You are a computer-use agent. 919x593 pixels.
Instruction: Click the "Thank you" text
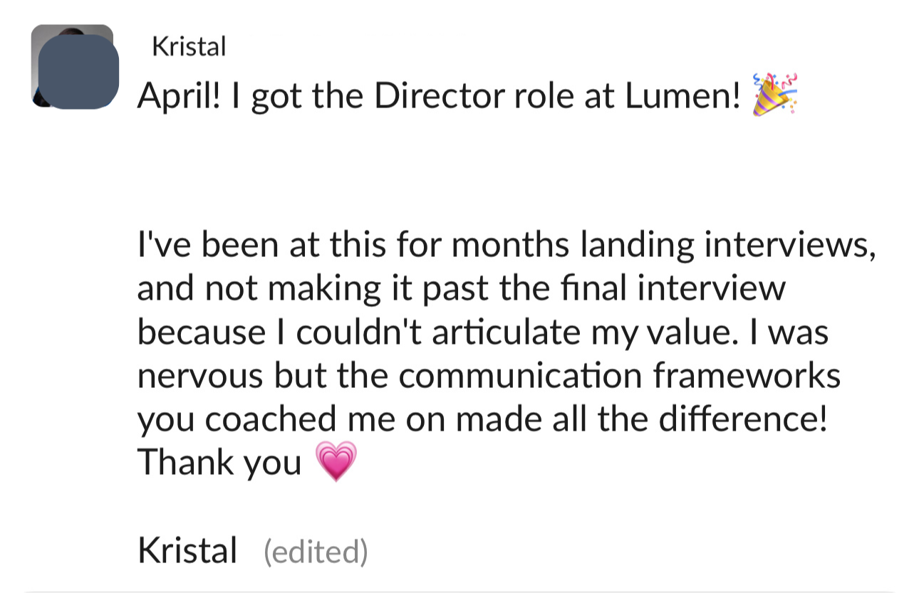[x=219, y=463]
